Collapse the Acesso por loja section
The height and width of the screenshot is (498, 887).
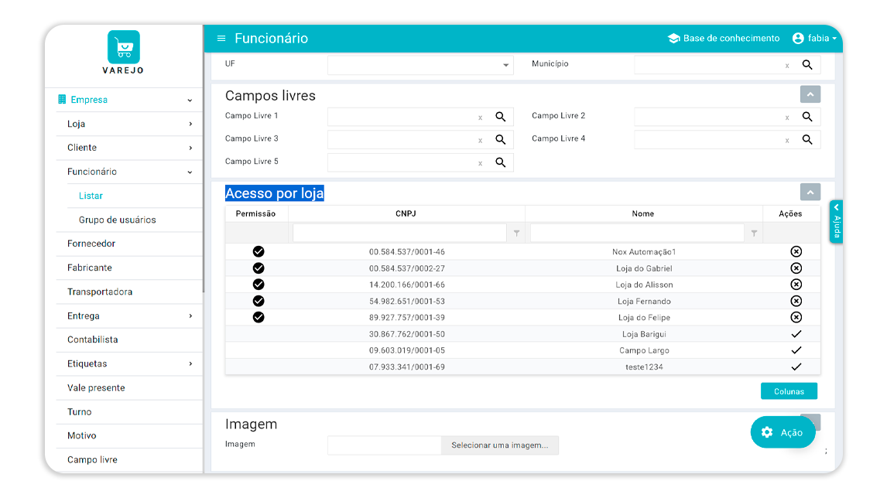point(810,193)
